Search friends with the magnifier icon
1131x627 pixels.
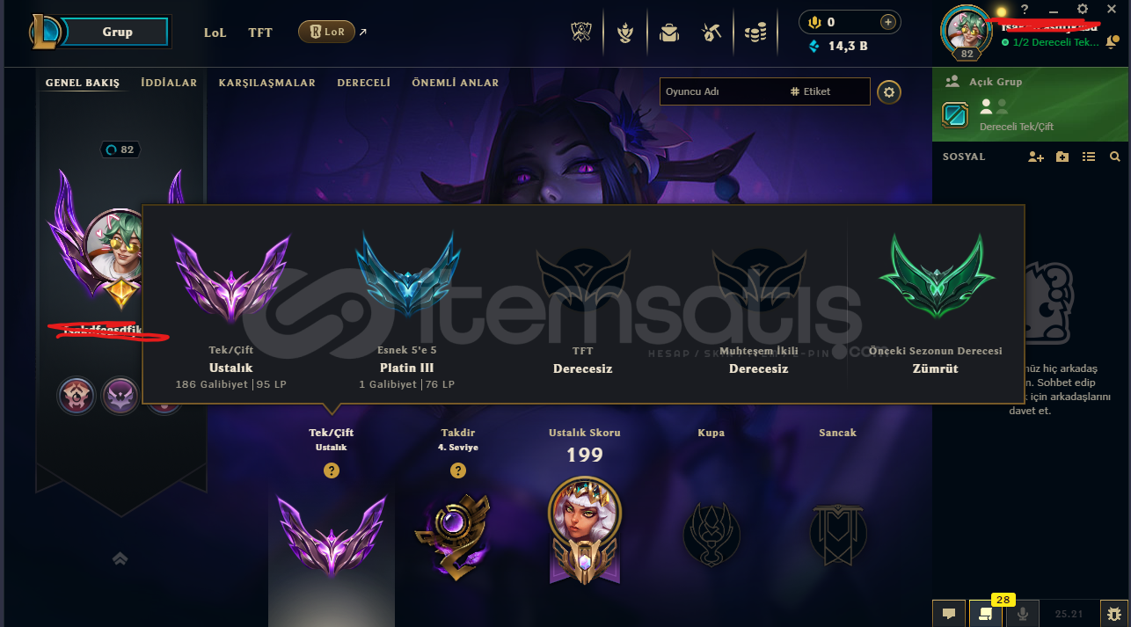(1115, 157)
